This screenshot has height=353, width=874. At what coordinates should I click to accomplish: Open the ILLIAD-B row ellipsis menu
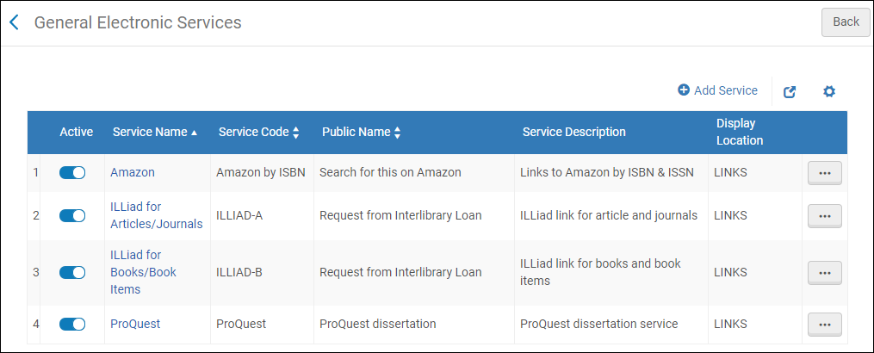click(x=824, y=273)
